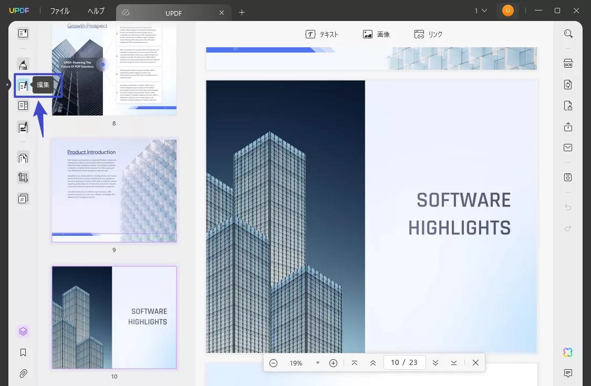Select the Comment highlighter tool
Screen dimensions: 591x386
[x=23, y=65]
